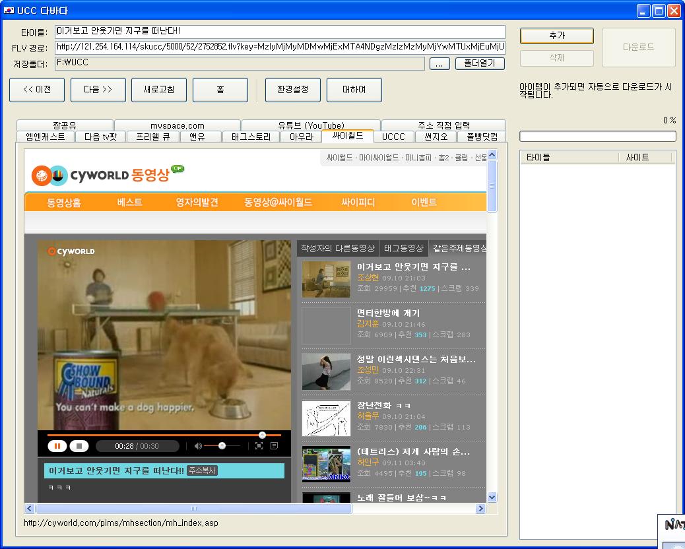Open the 짱공유 tab
The height and width of the screenshot is (549, 685).
(x=65, y=125)
